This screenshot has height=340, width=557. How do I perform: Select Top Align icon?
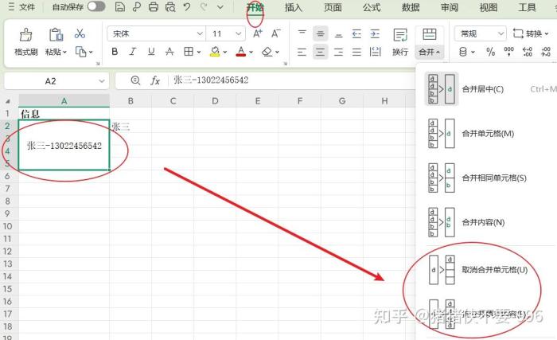pos(302,33)
